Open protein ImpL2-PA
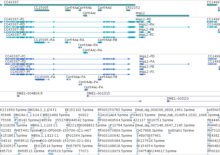Image resolution: width=220 pixels, height=155 pixels. (x=147, y=62)
